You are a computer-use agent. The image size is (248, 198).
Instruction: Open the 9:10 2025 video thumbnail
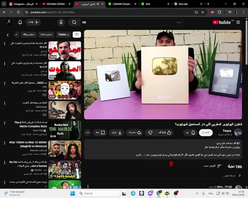65,90
